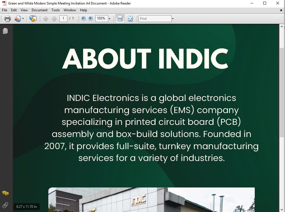
Task: Open the Tools menu
Action: [55, 10]
